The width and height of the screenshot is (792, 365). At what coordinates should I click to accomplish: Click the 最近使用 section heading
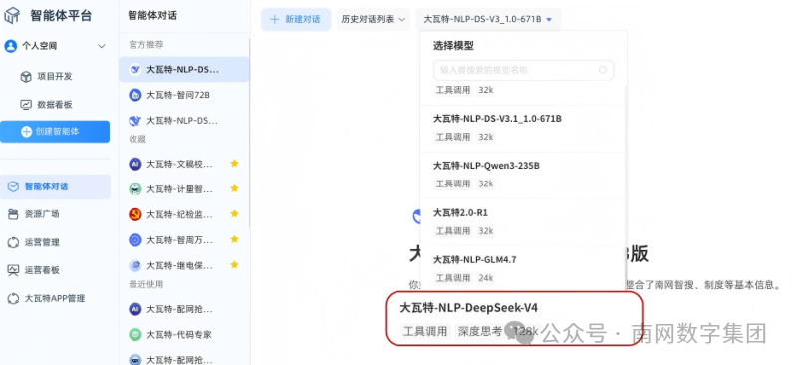[x=146, y=284]
